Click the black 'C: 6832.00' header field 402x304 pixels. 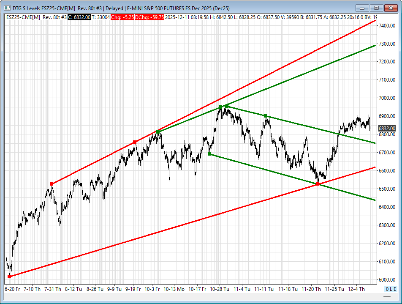click(x=79, y=17)
